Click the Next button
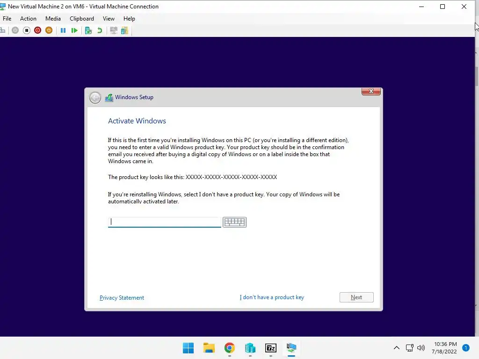This screenshot has height=359, width=479. 356,297
